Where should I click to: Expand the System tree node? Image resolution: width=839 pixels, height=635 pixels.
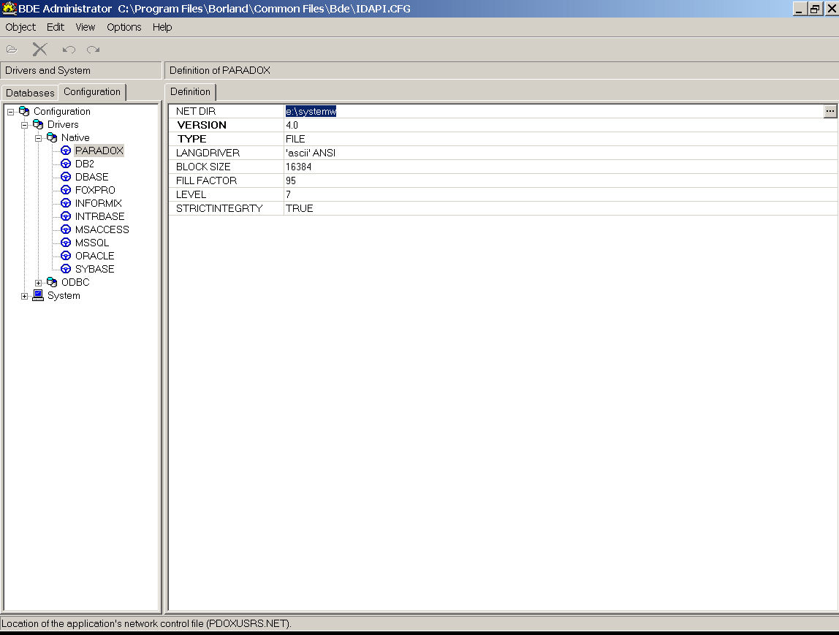[x=25, y=296]
